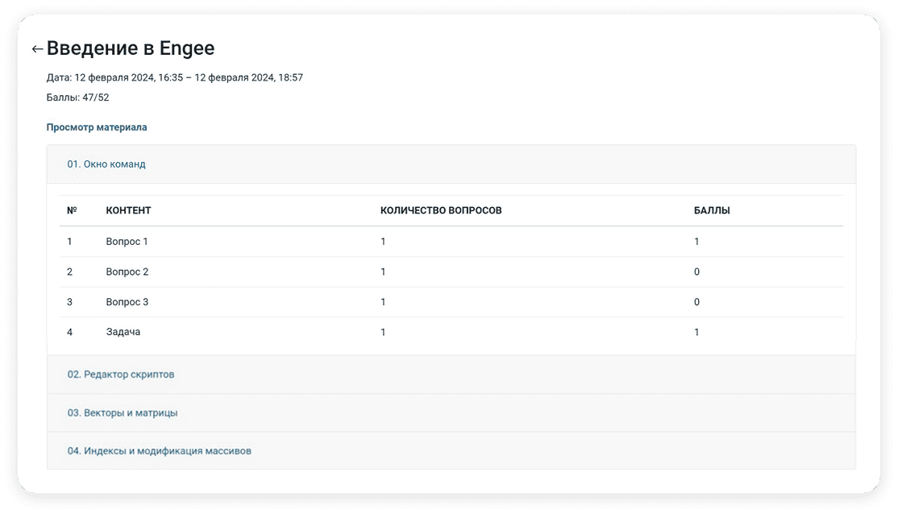Click the БАЛЛЫ column header
The height and width of the screenshot is (514, 898).
(712, 210)
